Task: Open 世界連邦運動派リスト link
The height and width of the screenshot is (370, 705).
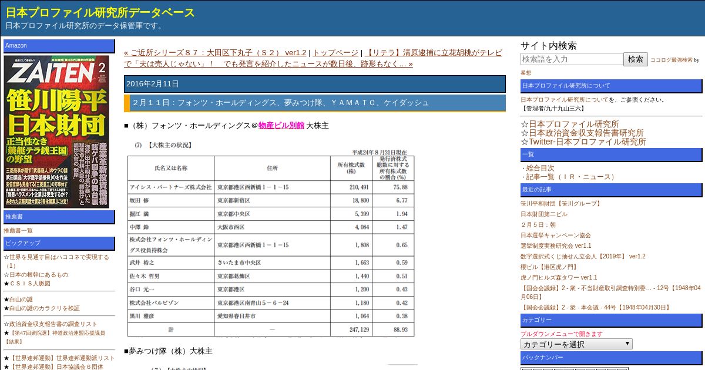Action: point(62,358)
